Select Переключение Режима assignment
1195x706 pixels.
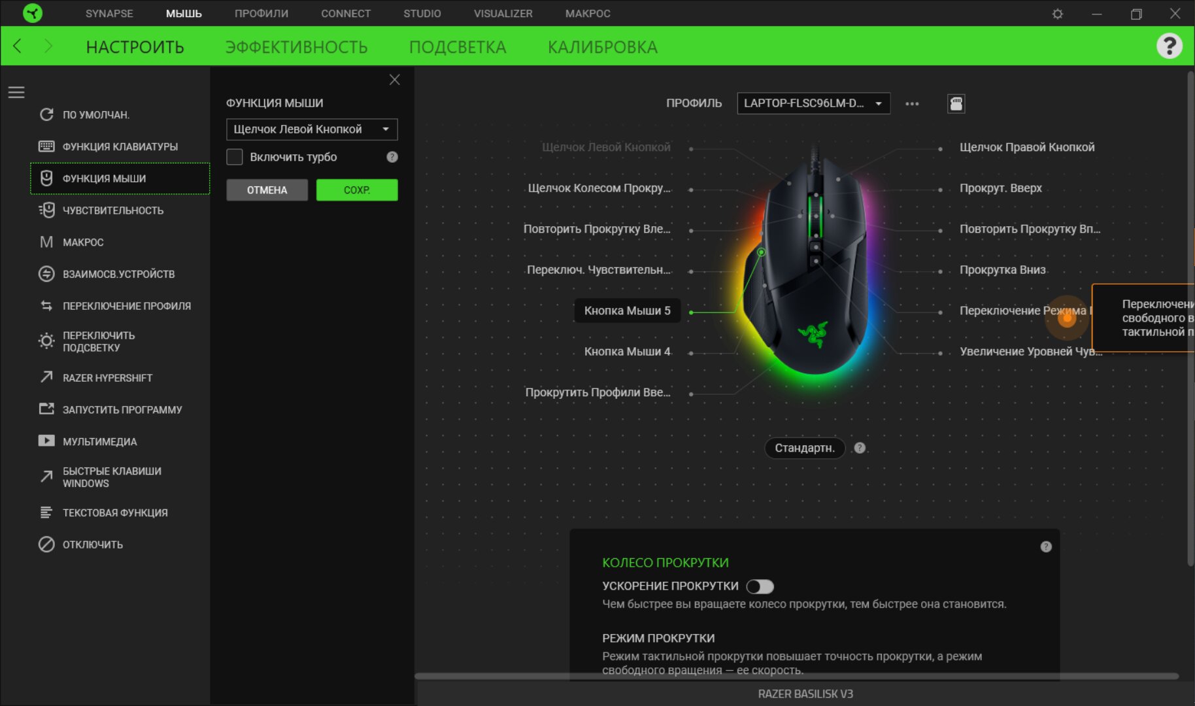pyautogui.click(x=1024, y=311)
